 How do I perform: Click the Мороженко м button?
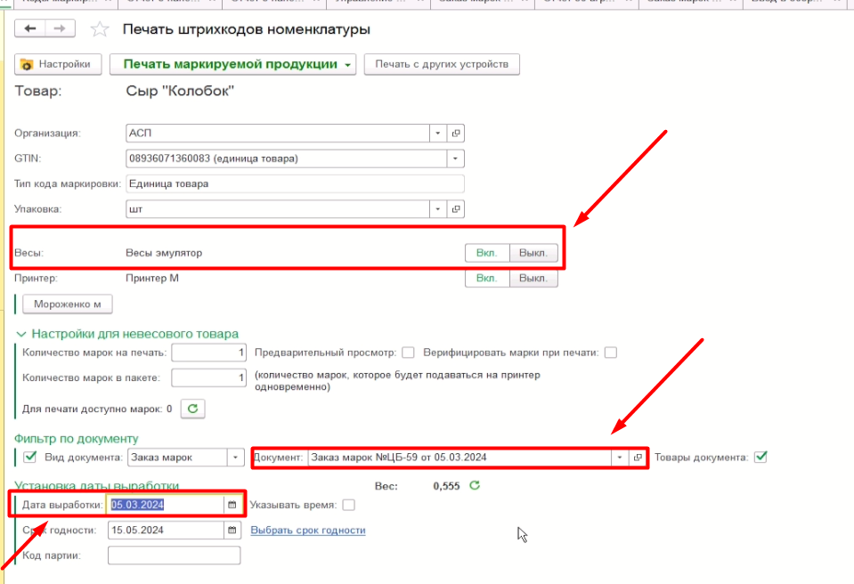(68, 304)
